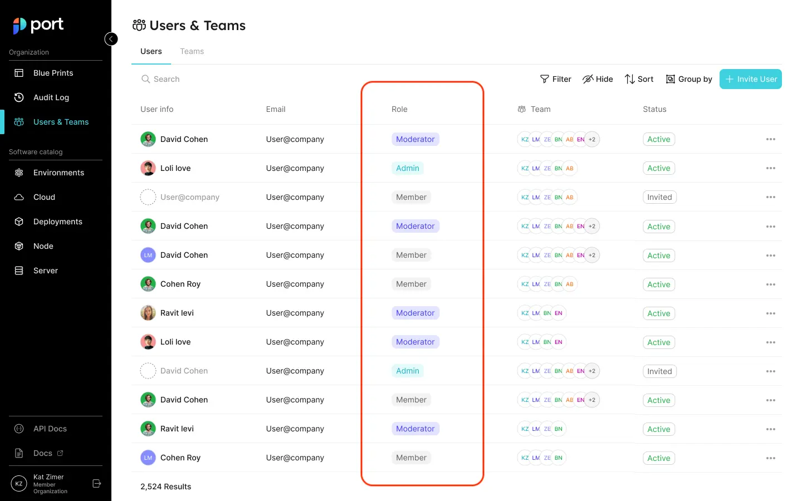Open Blue Prints in the sidebar
Image resolution: width=802 pixels, height=501 pixels.
53,73
